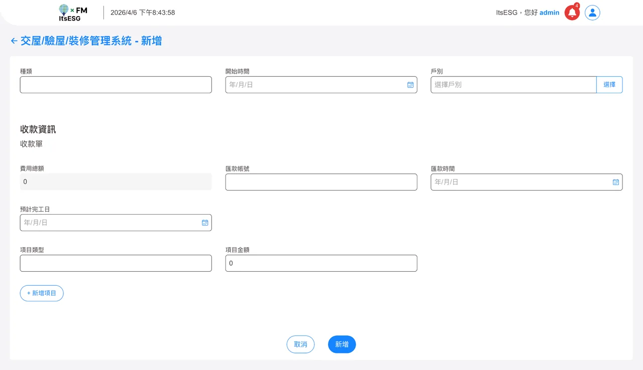This screenshot has height=370, width=643.
Task: Focus the 匯款帳號 input field
Action: point(321,182)
